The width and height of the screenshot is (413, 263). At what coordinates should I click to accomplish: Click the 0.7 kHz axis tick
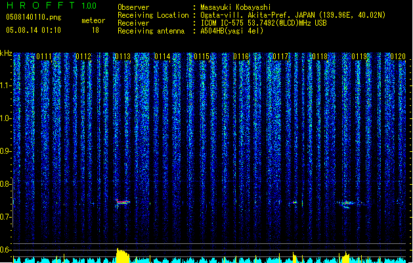(x=6, y=217)
